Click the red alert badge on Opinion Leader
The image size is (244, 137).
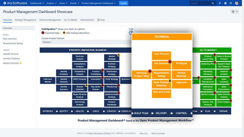[214, 93]
